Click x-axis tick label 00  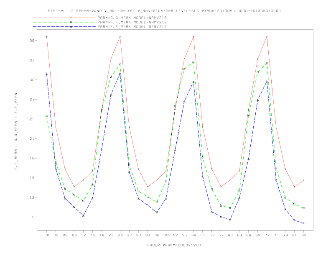(47, 235)
